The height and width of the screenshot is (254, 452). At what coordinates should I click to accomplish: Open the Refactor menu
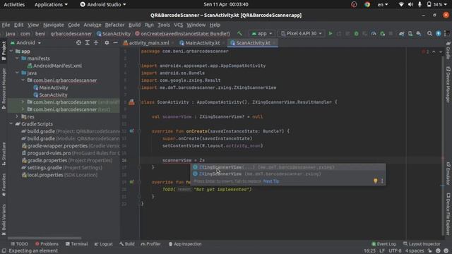coord(114,25)
